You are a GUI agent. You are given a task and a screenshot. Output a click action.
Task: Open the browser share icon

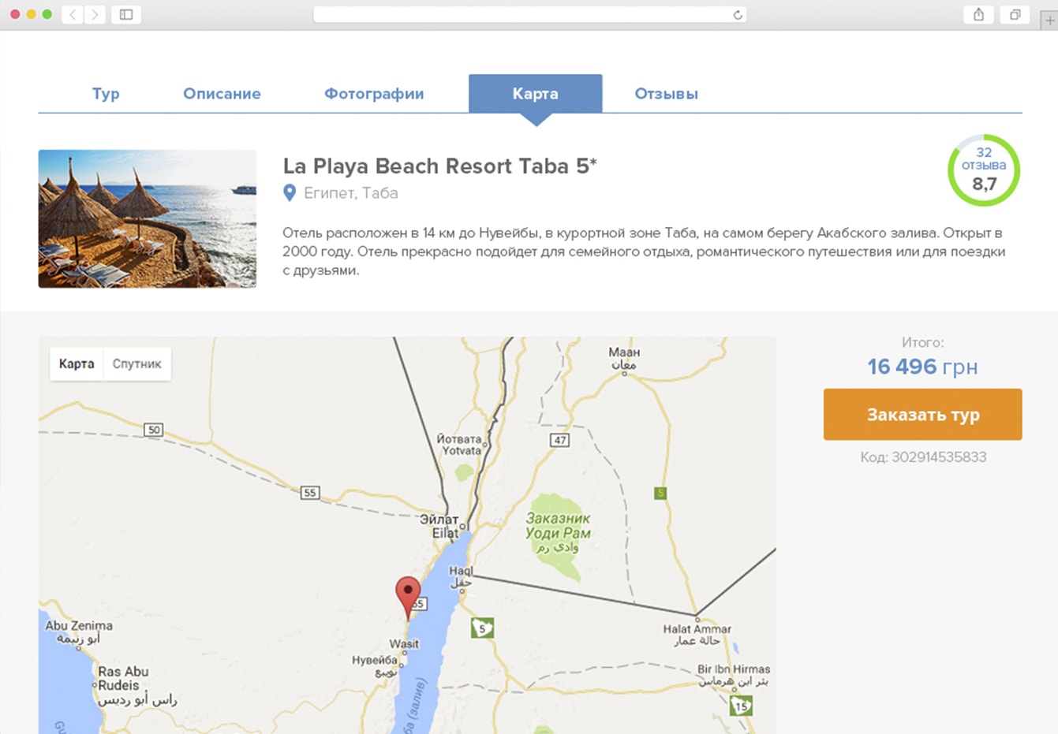pyautogui.click(x=978, y=14)
